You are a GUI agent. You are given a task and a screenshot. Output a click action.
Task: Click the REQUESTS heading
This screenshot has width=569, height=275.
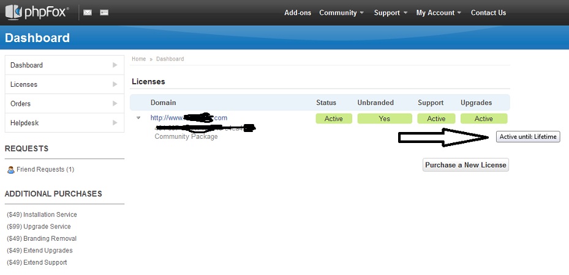[x=26, y=148]
